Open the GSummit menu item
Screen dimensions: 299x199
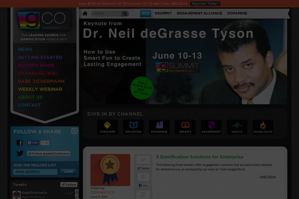point(163,13)
